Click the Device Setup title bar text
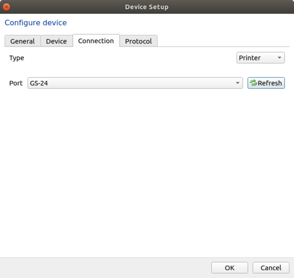This screenshot has width=294, height=278. coord(147,7)
